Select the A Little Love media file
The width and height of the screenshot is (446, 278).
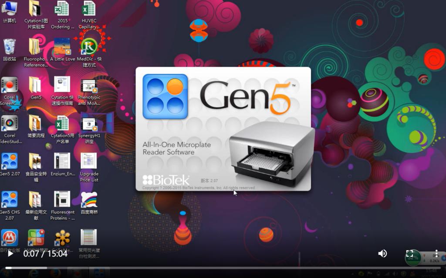(63, 50)
